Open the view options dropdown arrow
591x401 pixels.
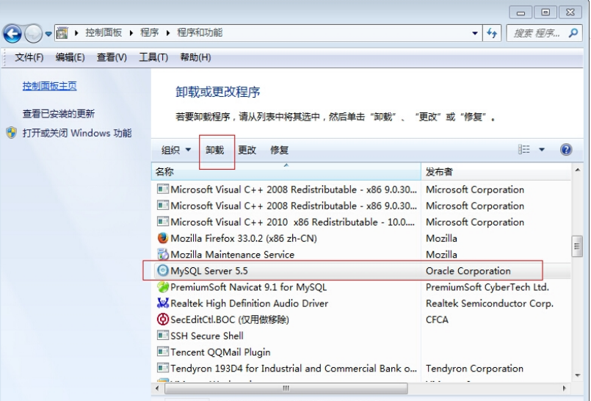(542, 150)
